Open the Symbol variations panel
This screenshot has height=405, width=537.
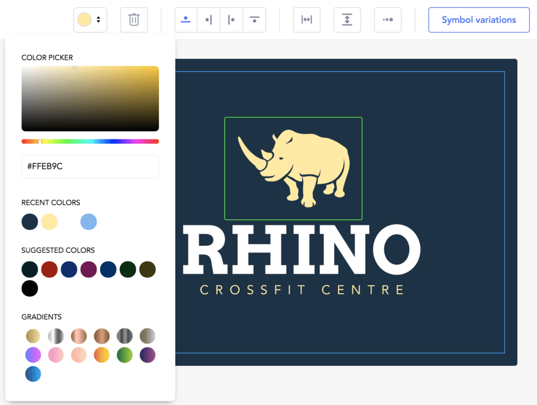click(478, 19)
